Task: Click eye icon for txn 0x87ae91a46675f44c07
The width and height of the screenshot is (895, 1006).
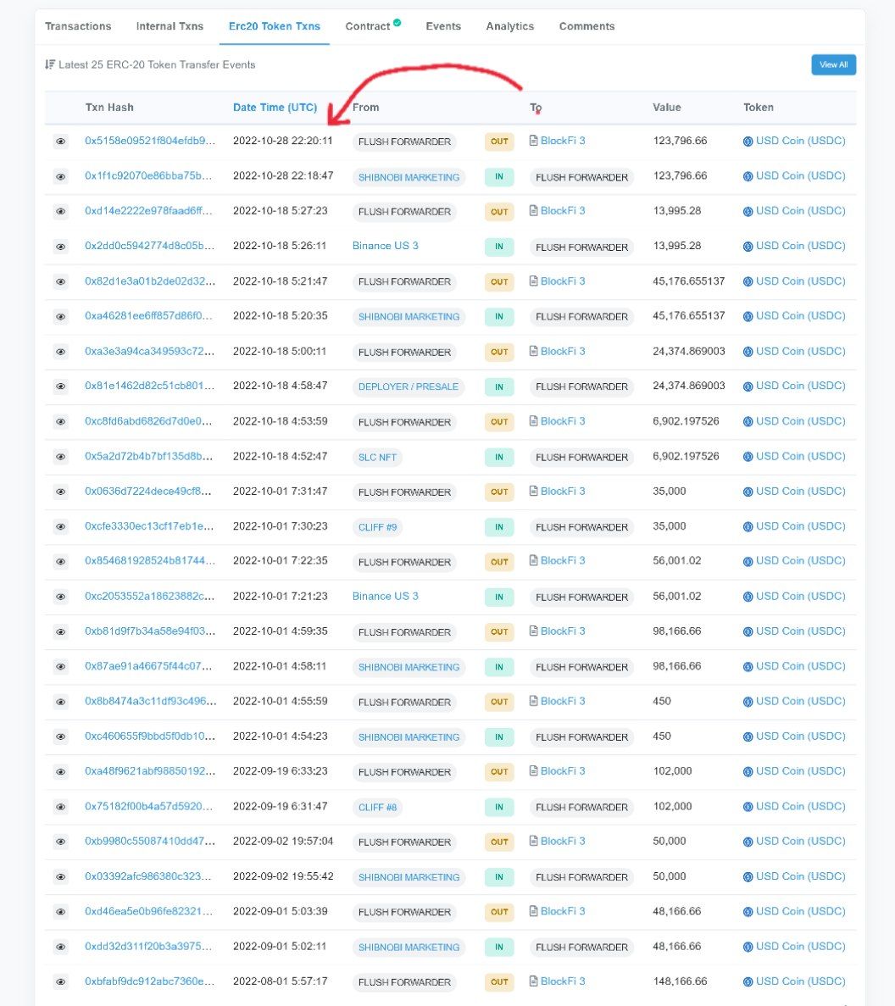Action: coord(61,667)
